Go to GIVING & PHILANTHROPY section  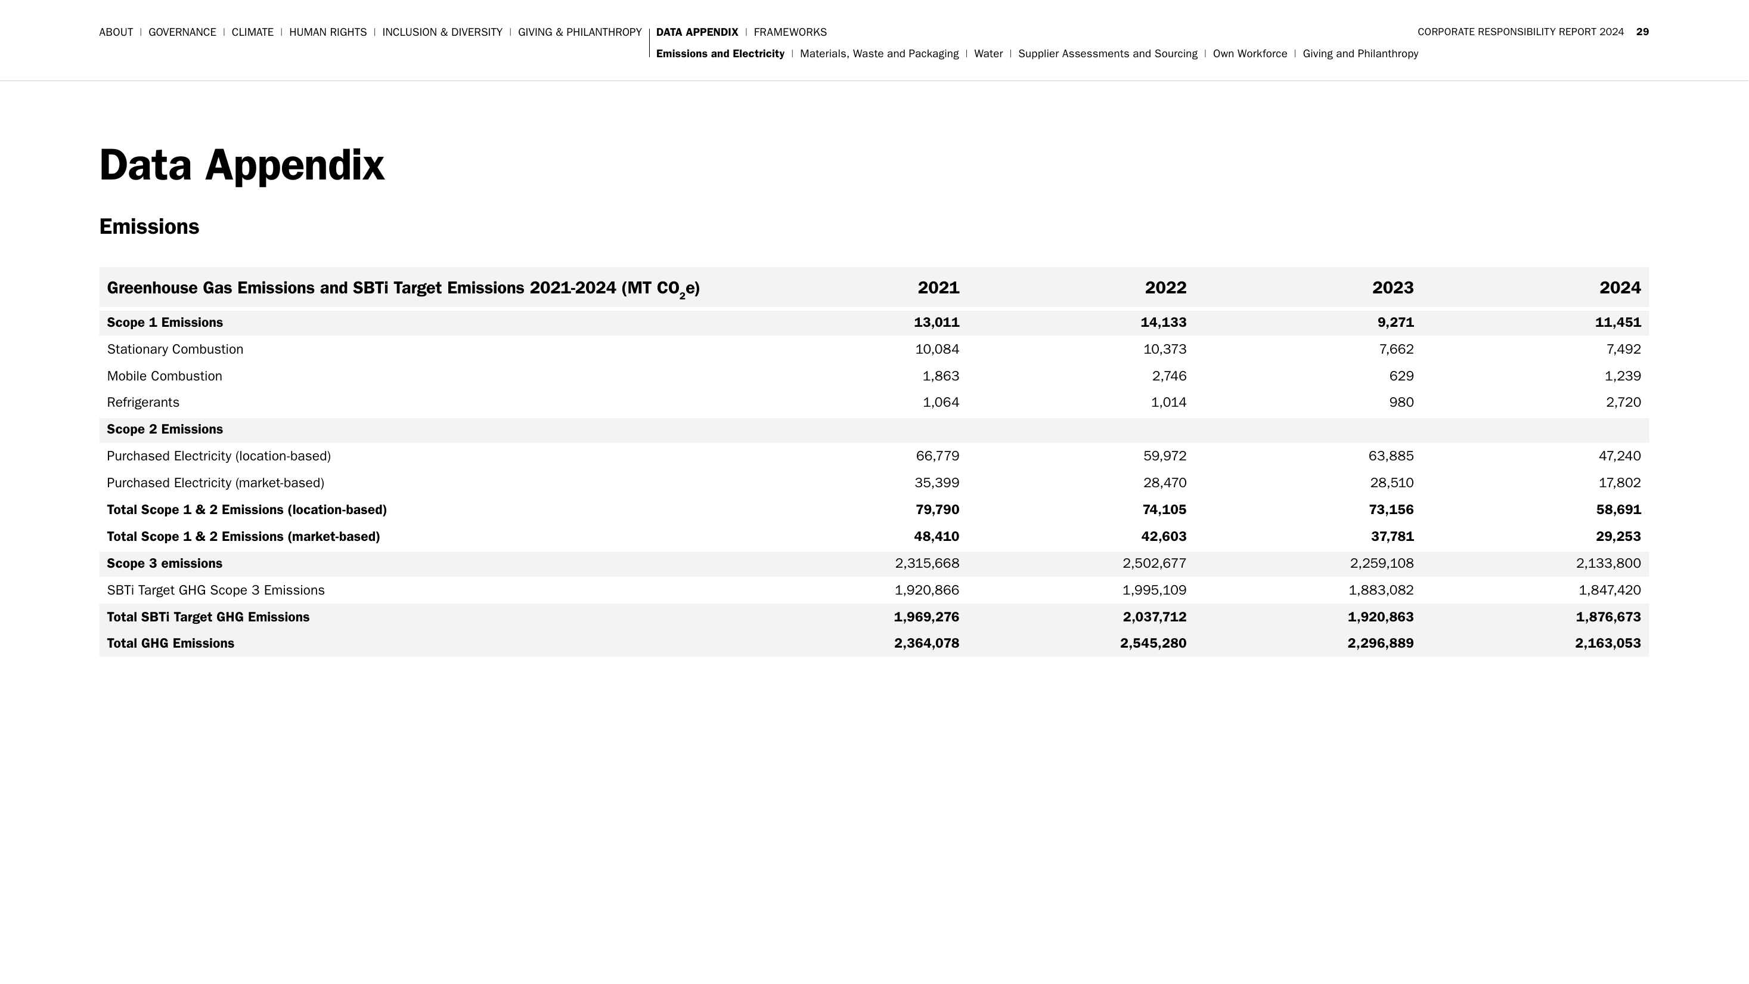tap(580, 32)
